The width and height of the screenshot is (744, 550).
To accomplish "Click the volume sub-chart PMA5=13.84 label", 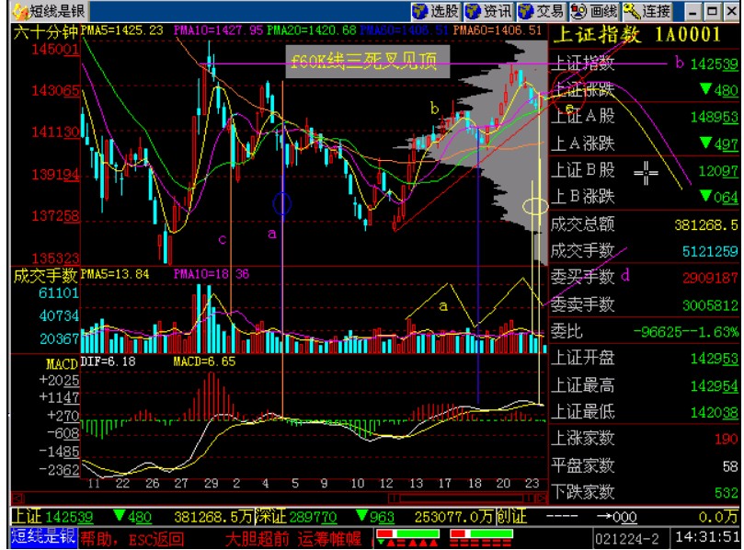I will tap(115, 274).
